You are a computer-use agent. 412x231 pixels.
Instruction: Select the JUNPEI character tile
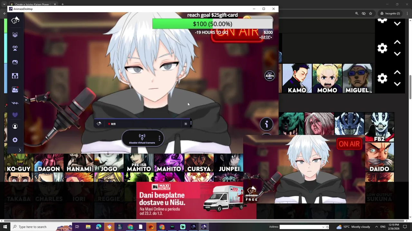pos(229,163)
